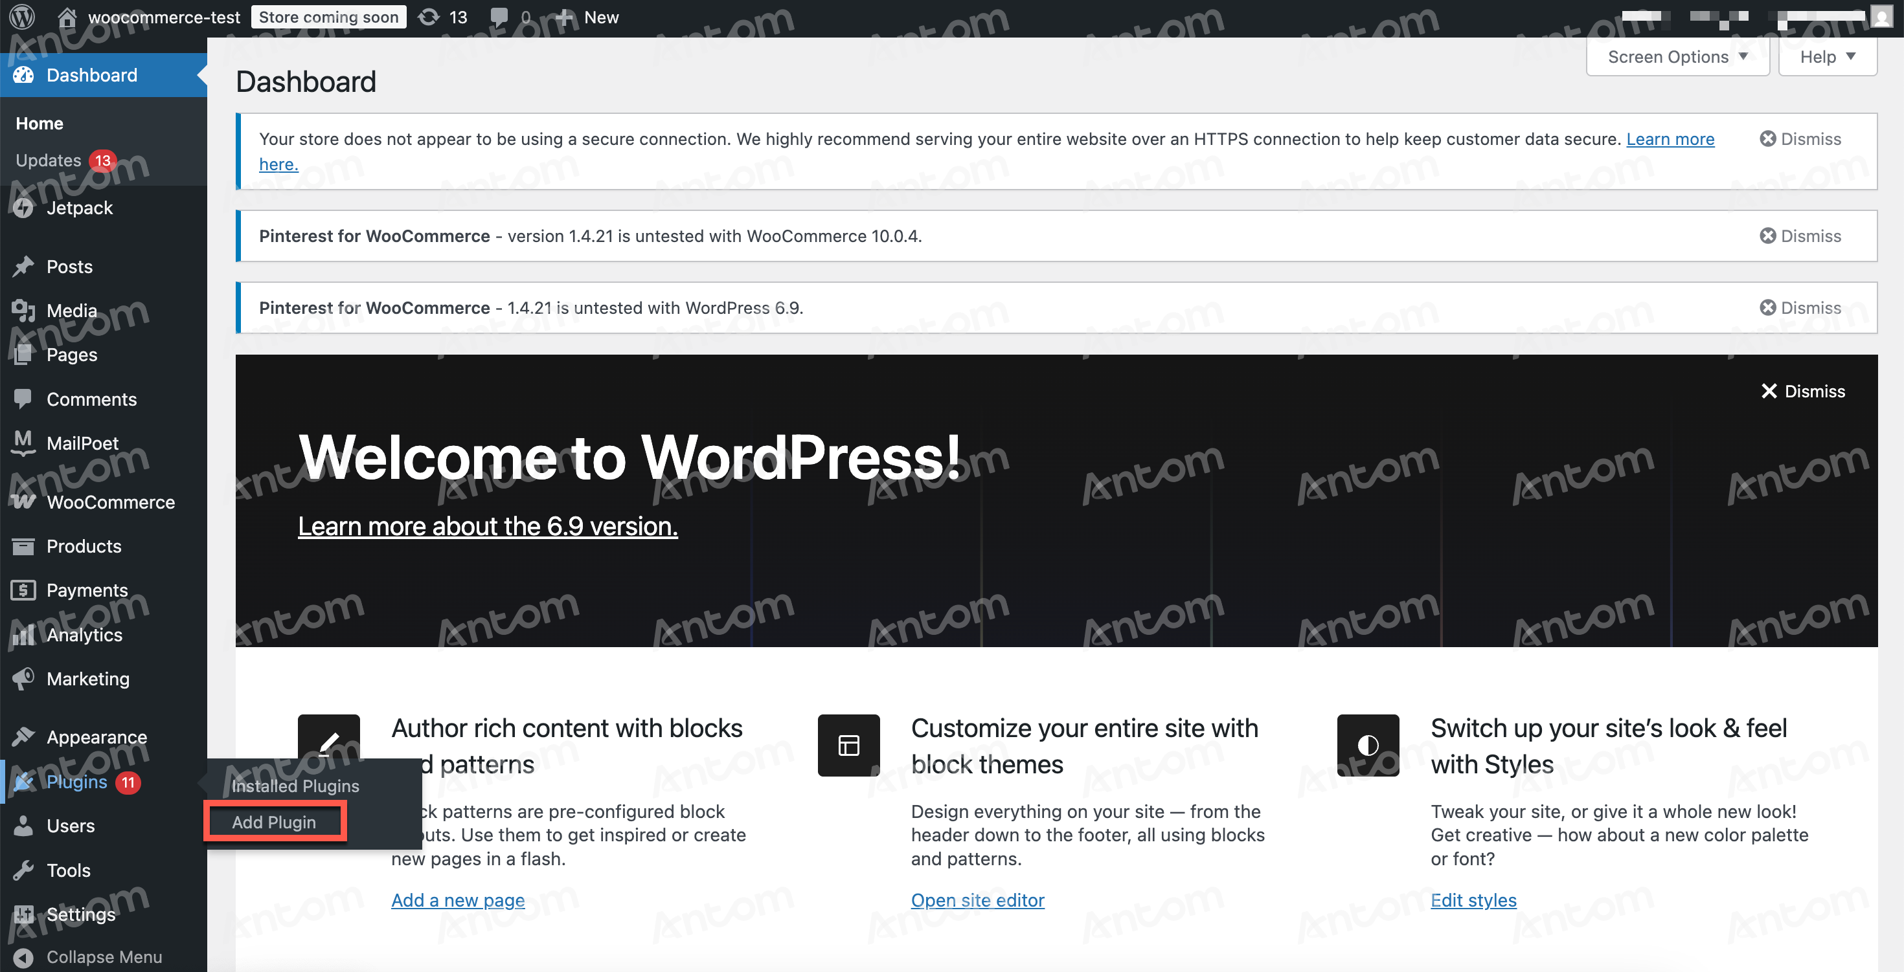Image resolution: width=1904 pixels, height=972 pixels.
Task: Open Updates under the Dashboard menu
Action: 49,160
